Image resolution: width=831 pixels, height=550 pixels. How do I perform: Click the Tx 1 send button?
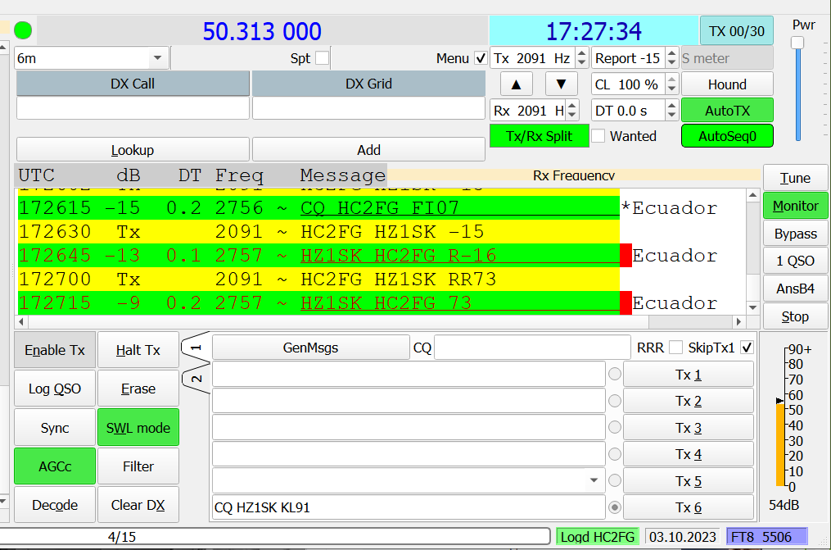coord(688,375)
